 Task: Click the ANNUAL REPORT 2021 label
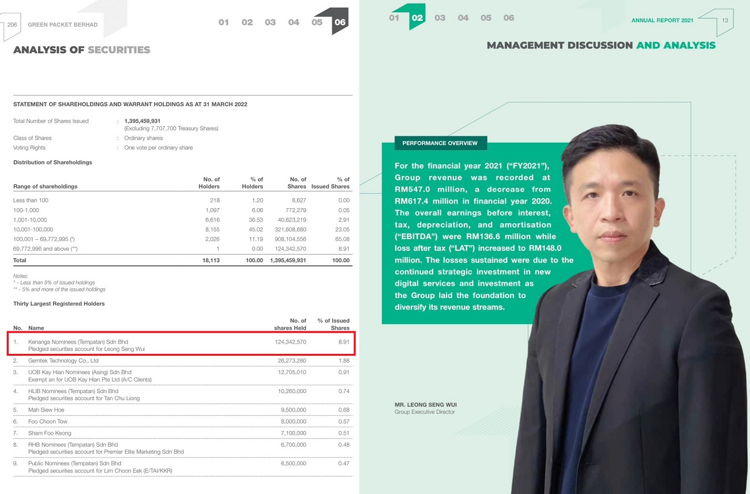(x=662, y=20)
